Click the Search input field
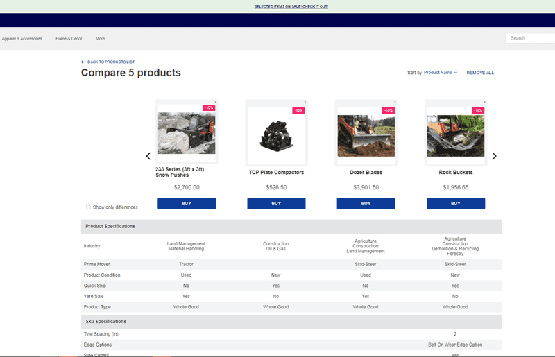 point(530,38)
